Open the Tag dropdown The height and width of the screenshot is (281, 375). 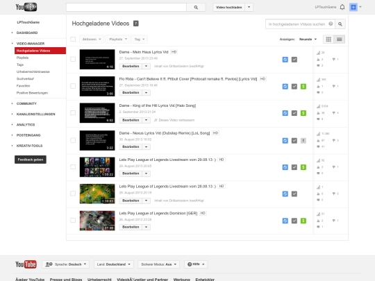coord(140,39)
